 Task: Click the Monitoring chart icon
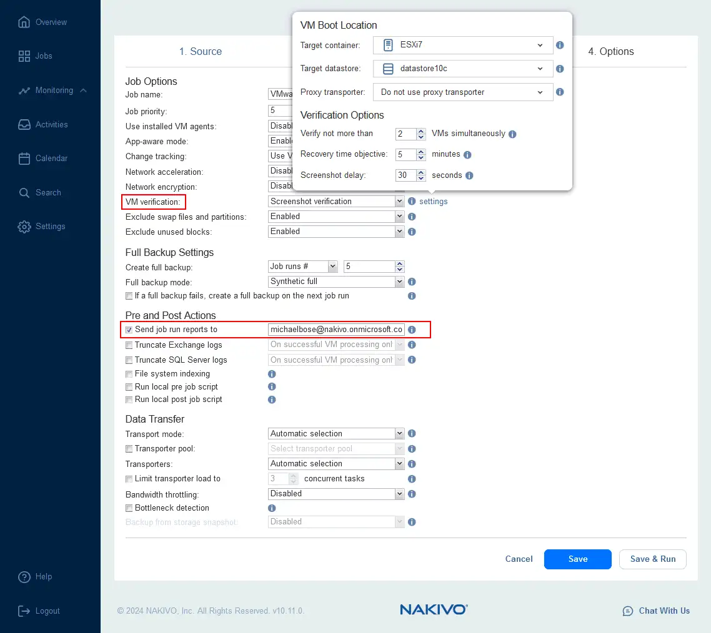click(x=24, y=91)
